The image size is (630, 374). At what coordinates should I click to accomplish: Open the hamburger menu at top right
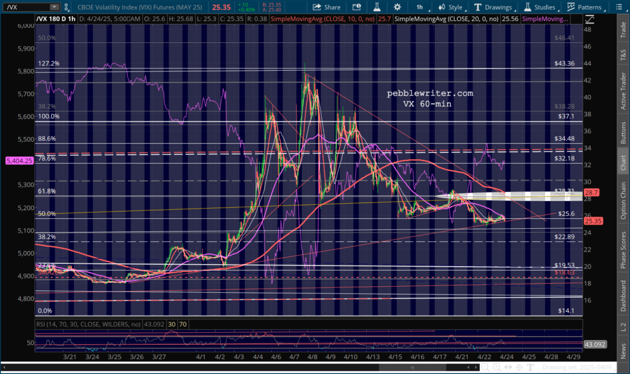point(621,7)
